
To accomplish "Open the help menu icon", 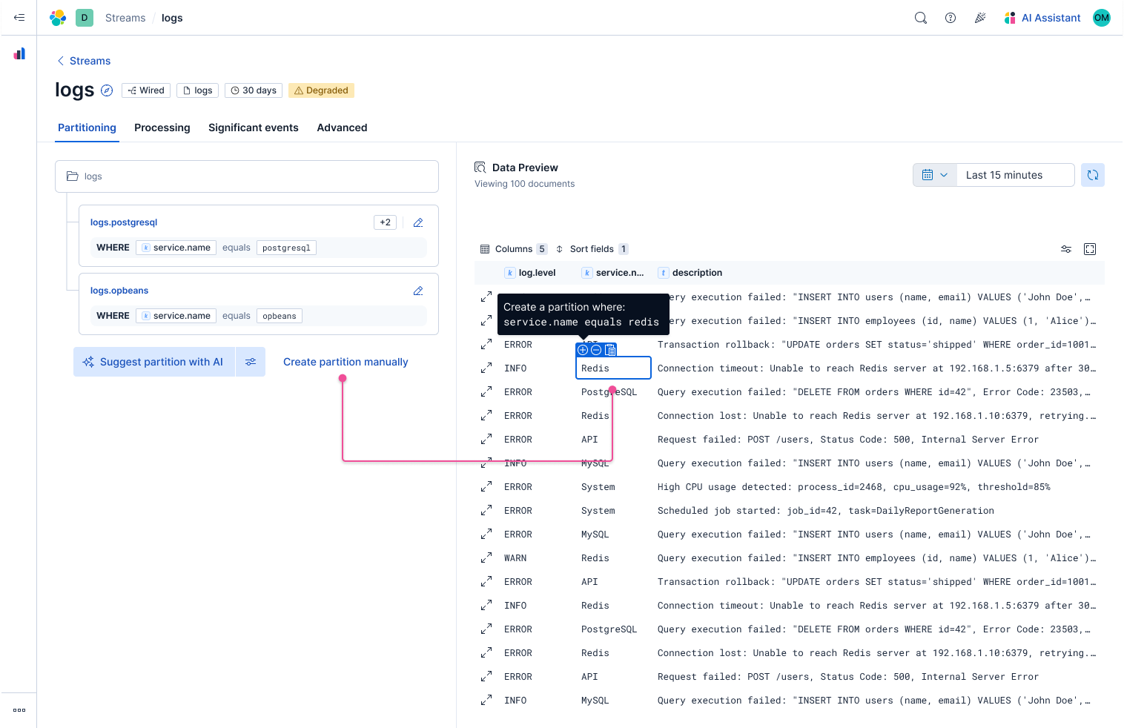I will [x=951, y=18].
